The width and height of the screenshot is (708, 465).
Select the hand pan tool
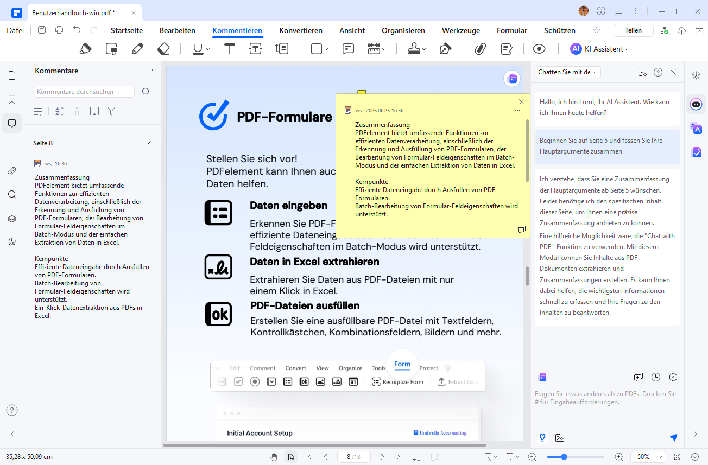point(274,457)
